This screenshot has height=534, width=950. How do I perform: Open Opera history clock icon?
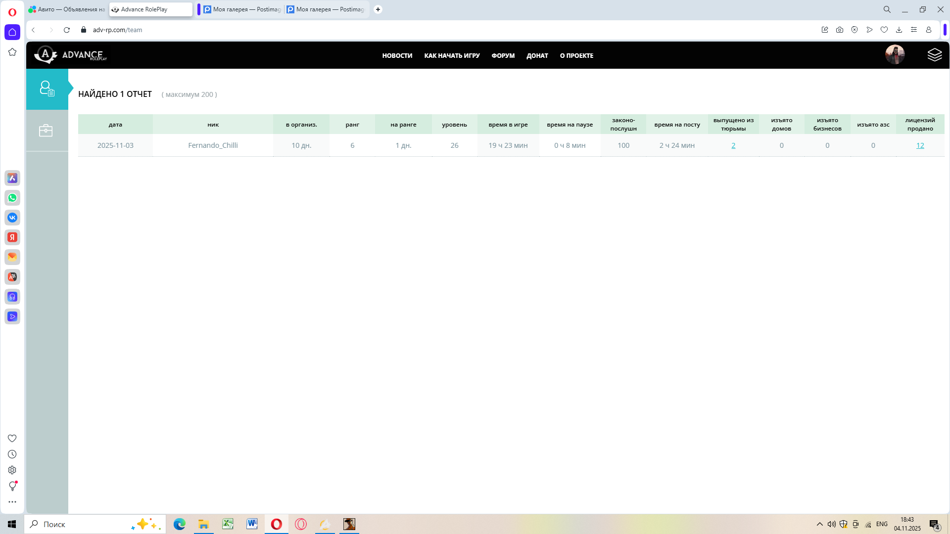[x=12, y=454]
